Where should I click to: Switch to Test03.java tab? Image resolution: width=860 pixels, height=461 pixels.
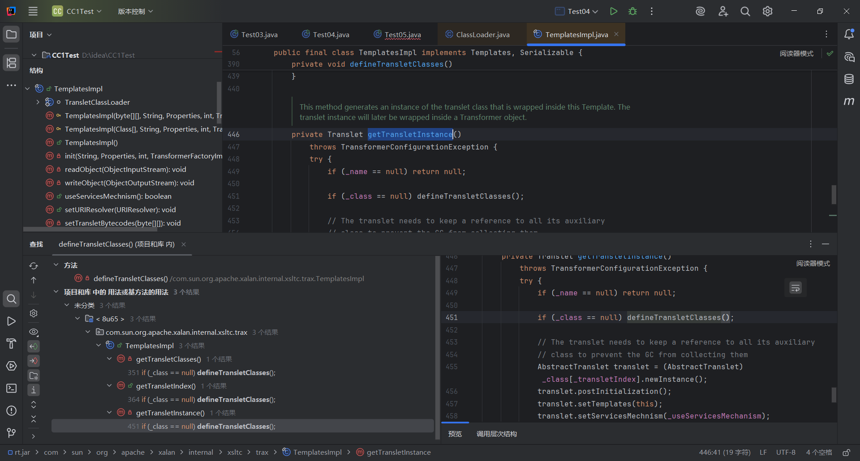[x=254, y=34]
